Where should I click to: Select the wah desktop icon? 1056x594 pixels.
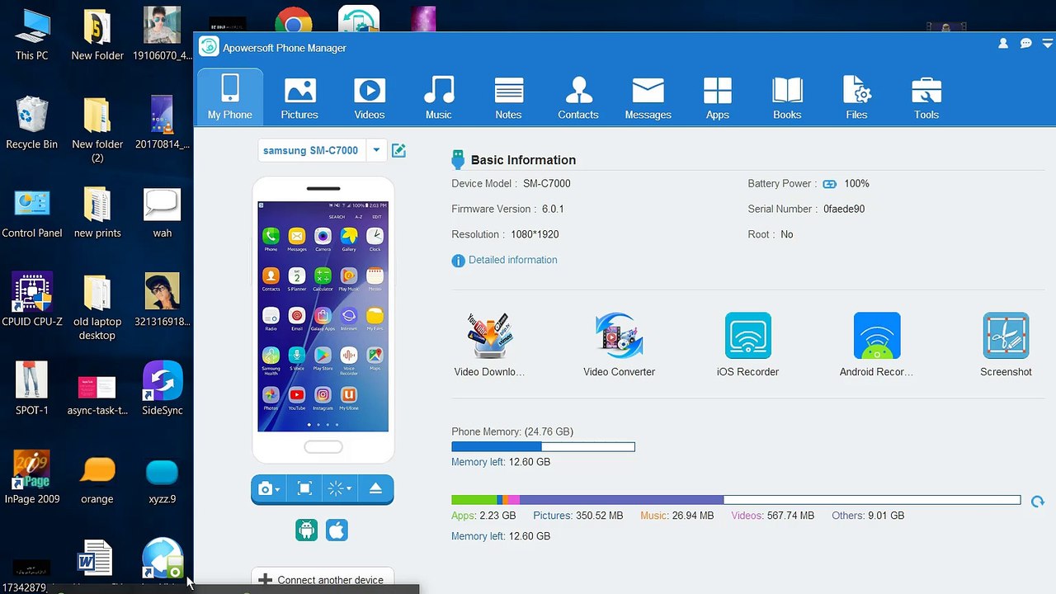click(163, 212)
